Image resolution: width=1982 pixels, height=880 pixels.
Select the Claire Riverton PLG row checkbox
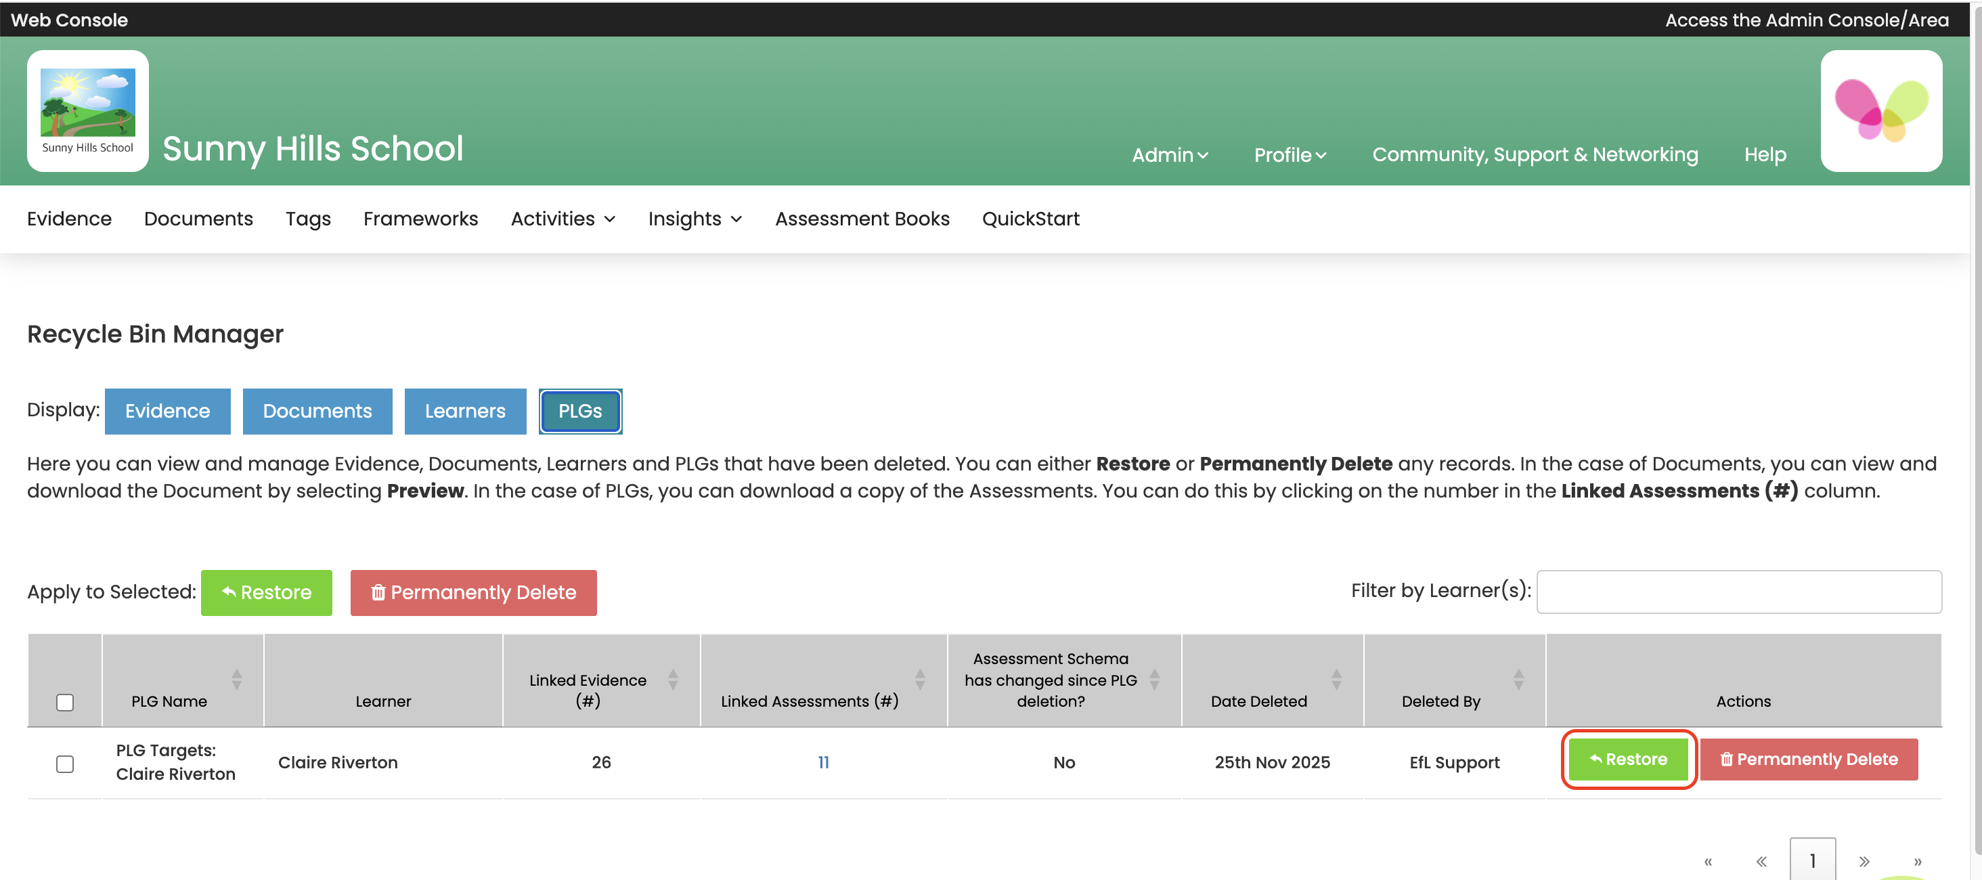click(x=64, y=763)
